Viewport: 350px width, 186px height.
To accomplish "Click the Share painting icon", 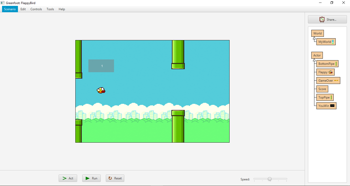I will click(x=322, y=19).
